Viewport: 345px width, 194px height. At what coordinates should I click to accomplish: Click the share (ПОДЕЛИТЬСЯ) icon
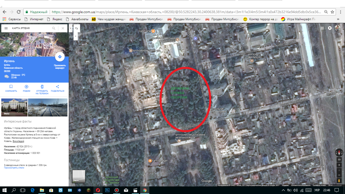(57, 87)
